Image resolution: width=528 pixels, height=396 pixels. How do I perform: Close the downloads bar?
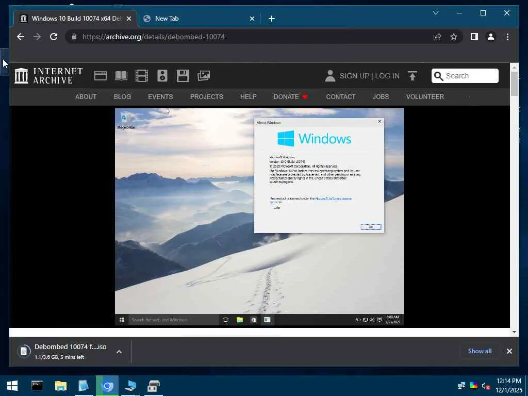tap(509, 351)
